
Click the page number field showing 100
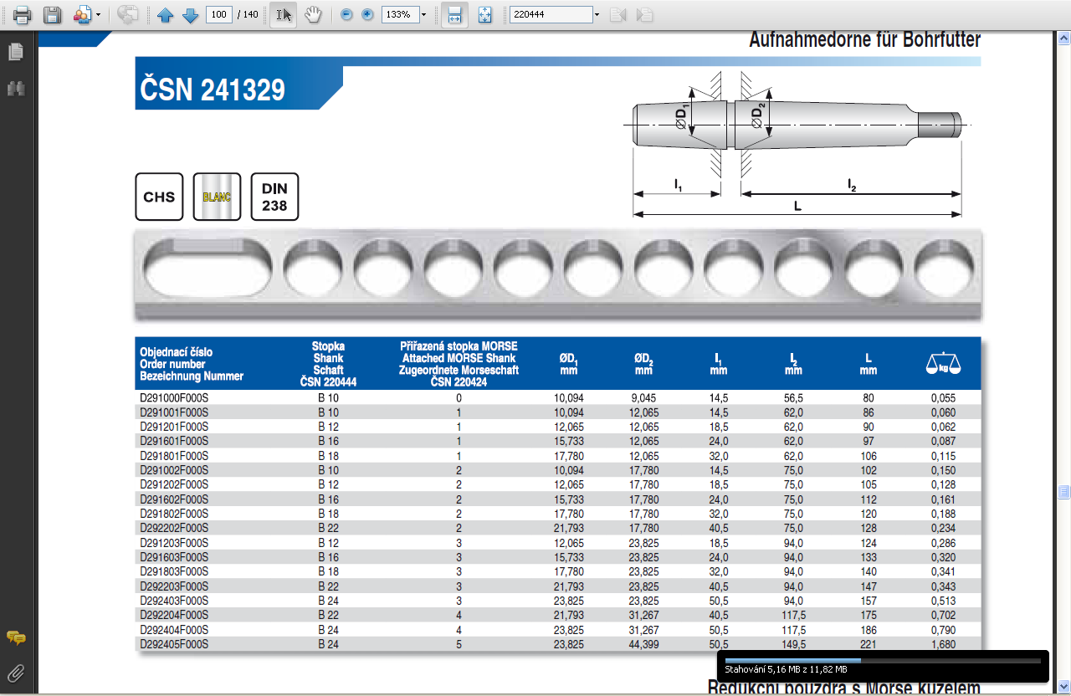tap(219, 15)
